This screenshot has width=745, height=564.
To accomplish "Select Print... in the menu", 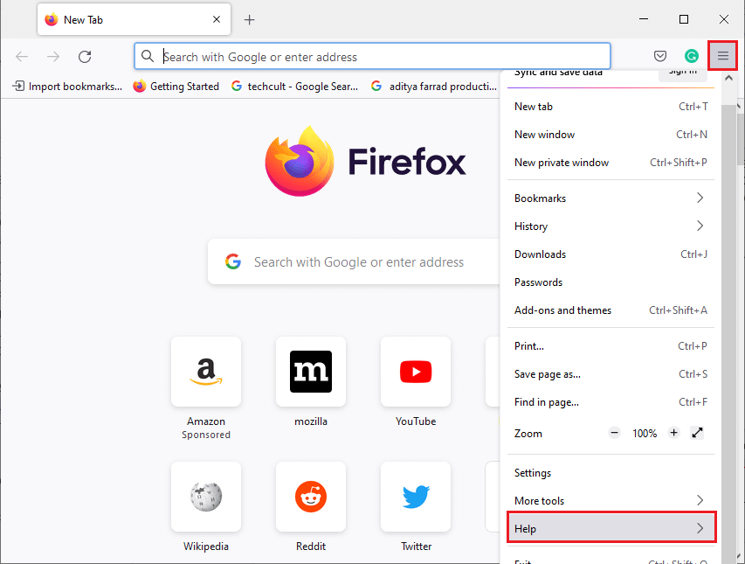I will (x=610, y=346).
